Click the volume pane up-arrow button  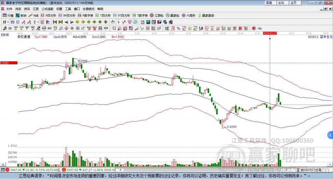pos(3,164)
